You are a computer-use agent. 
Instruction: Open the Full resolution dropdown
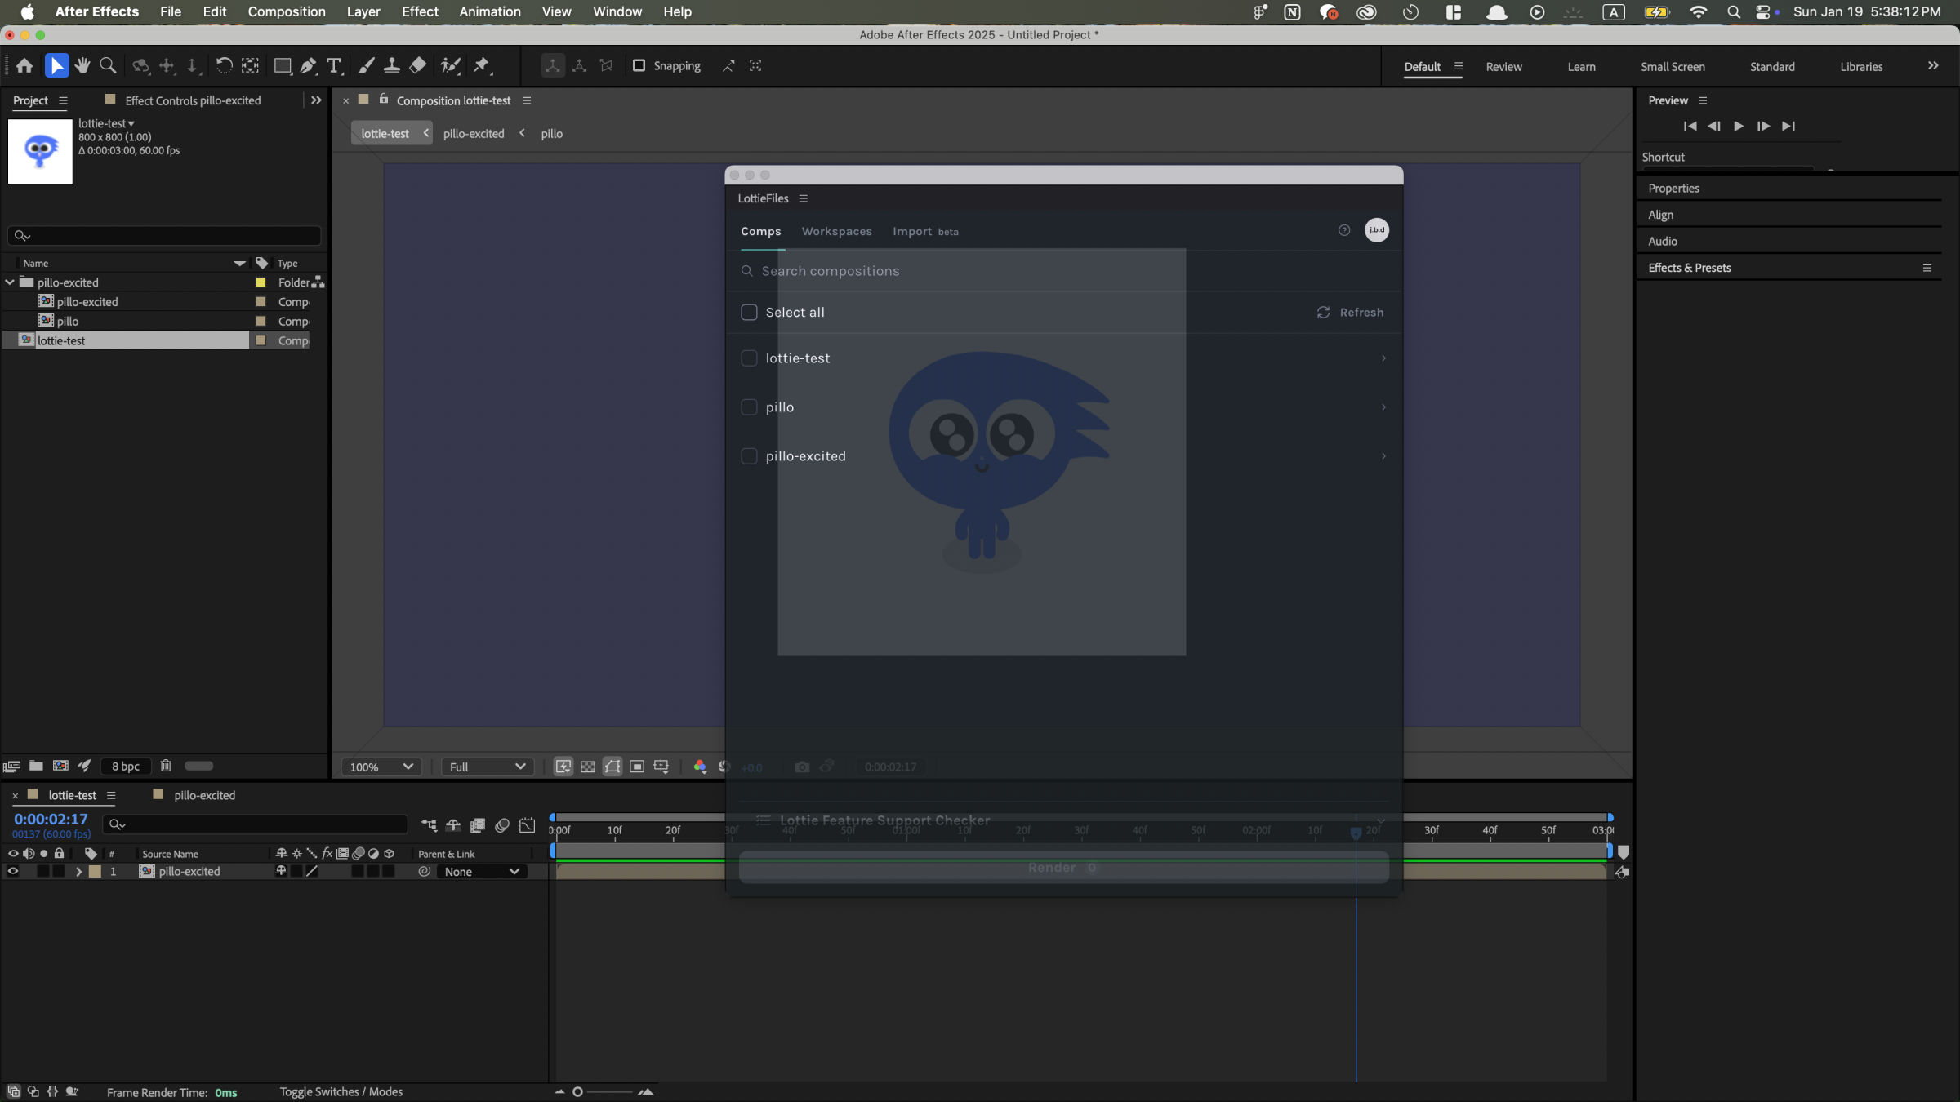click(x=487, y=767)
